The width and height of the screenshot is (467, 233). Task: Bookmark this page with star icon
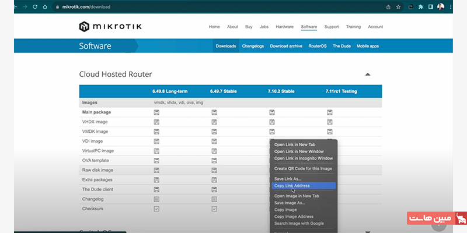coord(398,7)
